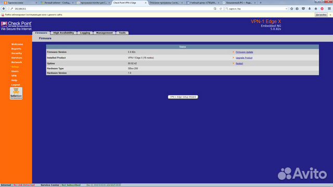333x187 pixels.
Task: Click the Check Point logo
Action: pos(16,25)
